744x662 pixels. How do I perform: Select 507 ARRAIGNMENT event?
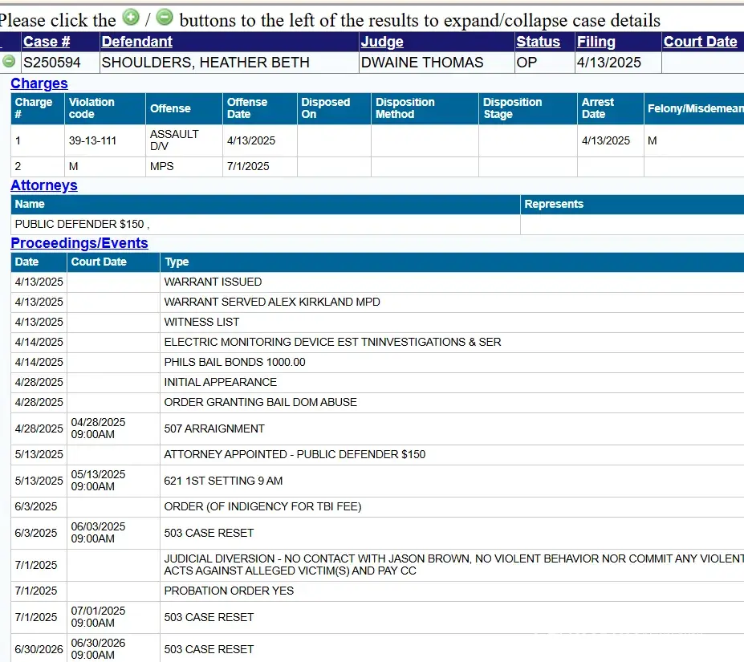pos(214,428)
